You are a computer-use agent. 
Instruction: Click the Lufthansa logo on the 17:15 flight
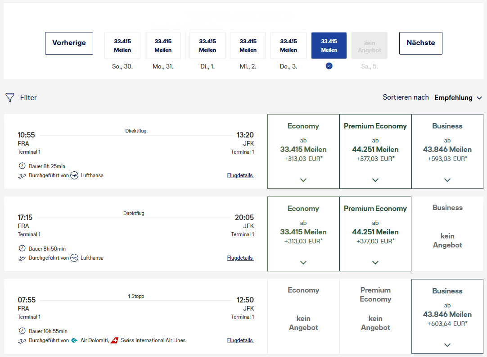(x=74, y=258)
